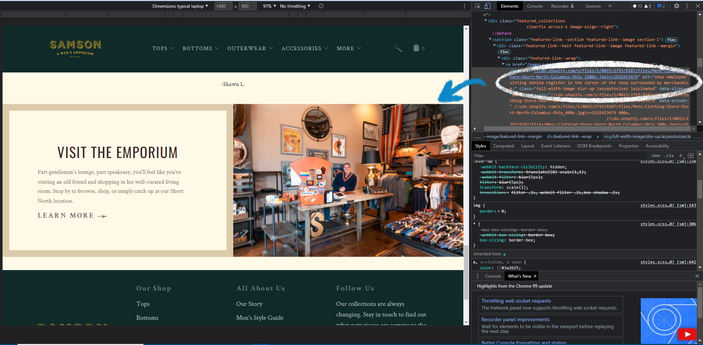The image size is (703, 345).
Task: Open DevTools settings gear
Action: click(677, 6)
